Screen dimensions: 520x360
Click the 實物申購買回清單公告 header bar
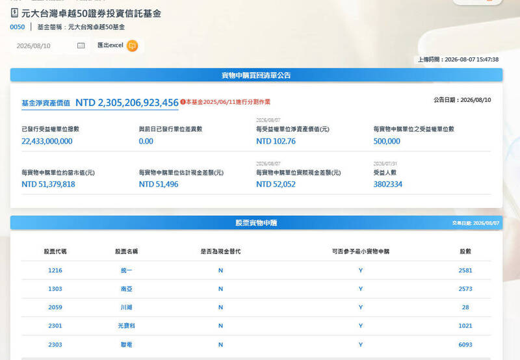click(x=256, y=75)
